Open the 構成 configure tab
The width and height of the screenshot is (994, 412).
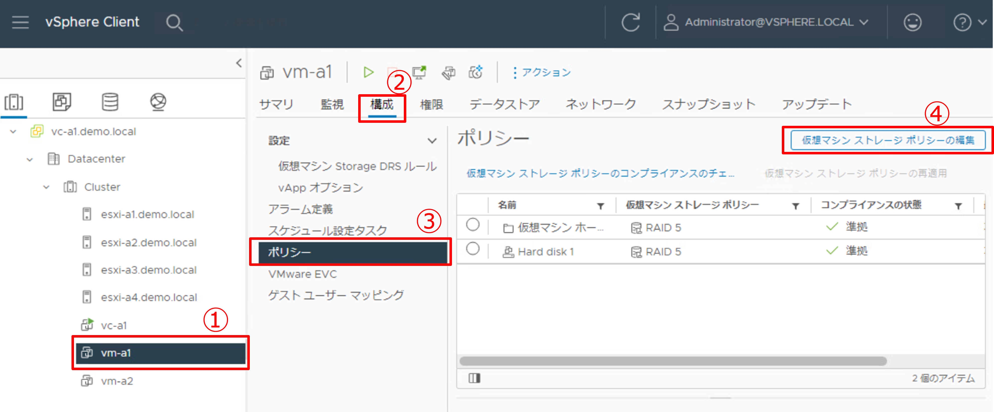tap(382, 105)
